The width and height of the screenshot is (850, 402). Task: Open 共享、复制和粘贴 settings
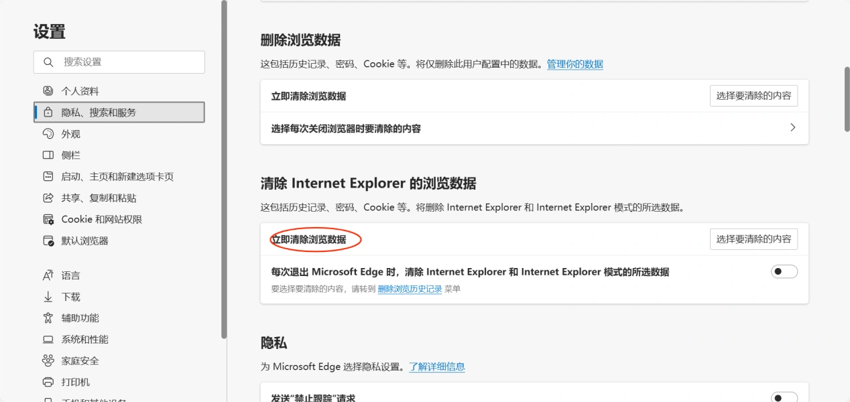point(47,198)
